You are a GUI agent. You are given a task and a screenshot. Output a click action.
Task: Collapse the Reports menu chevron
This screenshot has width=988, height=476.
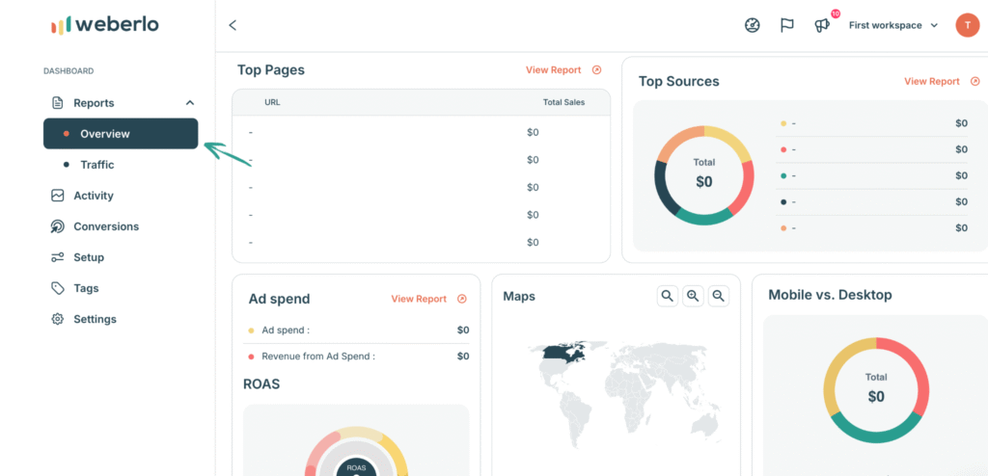(190, 103)
